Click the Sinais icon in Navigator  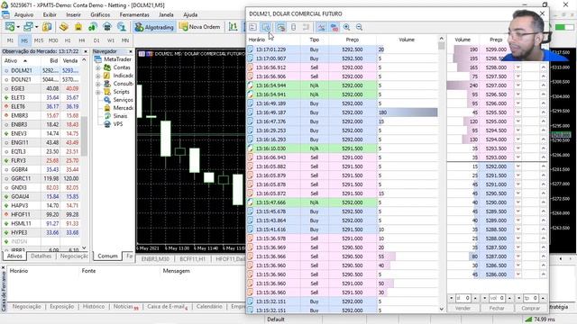(107, 116)
